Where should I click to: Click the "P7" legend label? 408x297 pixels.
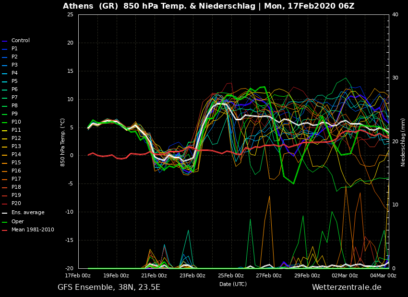tap(14, 97)
